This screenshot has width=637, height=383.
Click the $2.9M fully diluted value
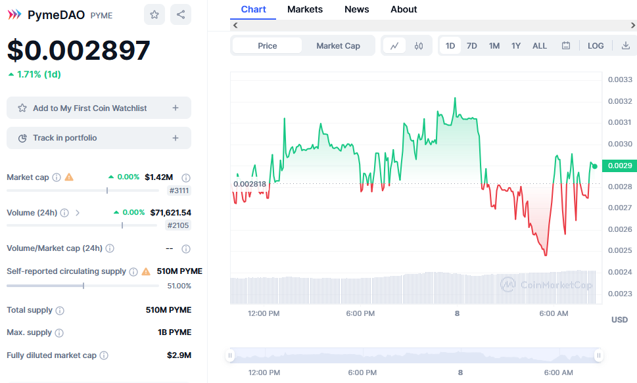point(179,355)
